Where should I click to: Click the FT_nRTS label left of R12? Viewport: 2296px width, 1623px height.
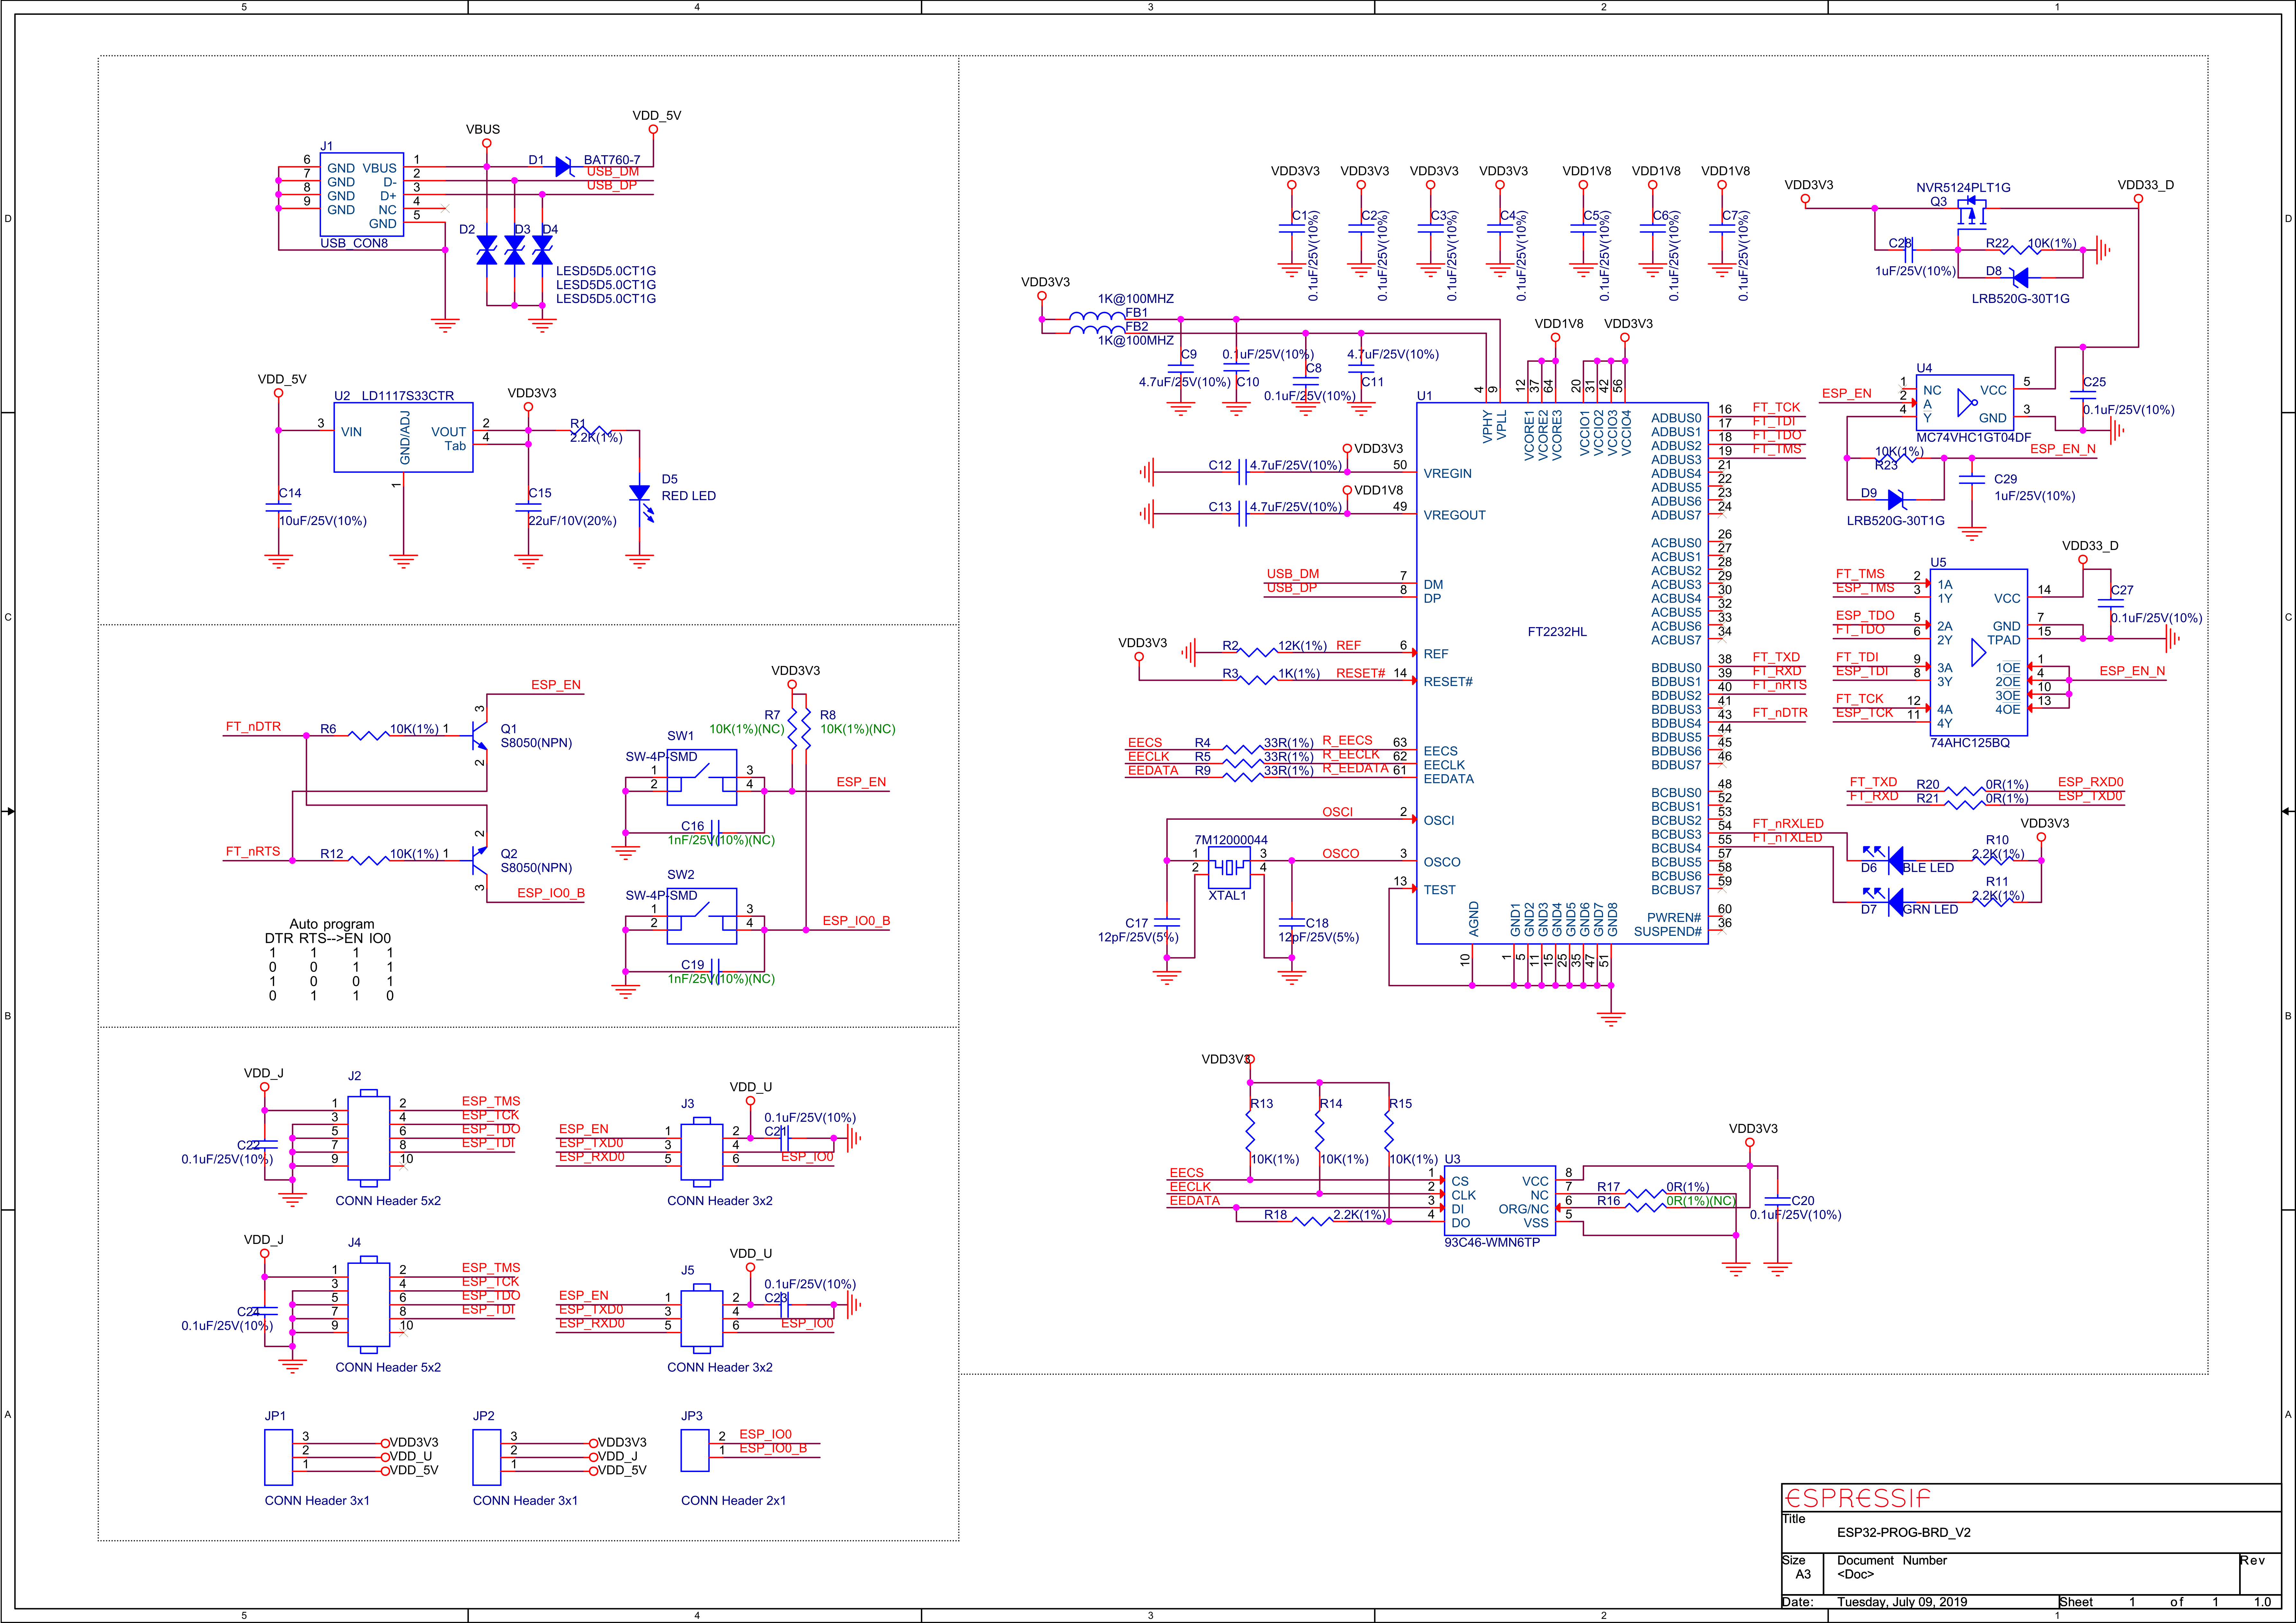click(253, 852)
